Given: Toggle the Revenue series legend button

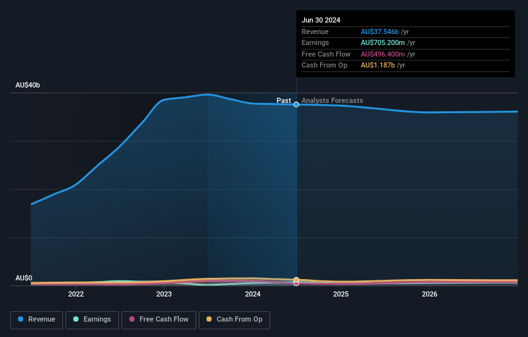Looking at the screenshot, I should (x=37, y=320).
